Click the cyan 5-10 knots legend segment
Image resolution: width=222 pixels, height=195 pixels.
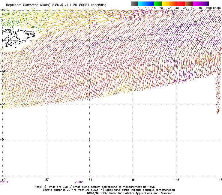point(142,4)
